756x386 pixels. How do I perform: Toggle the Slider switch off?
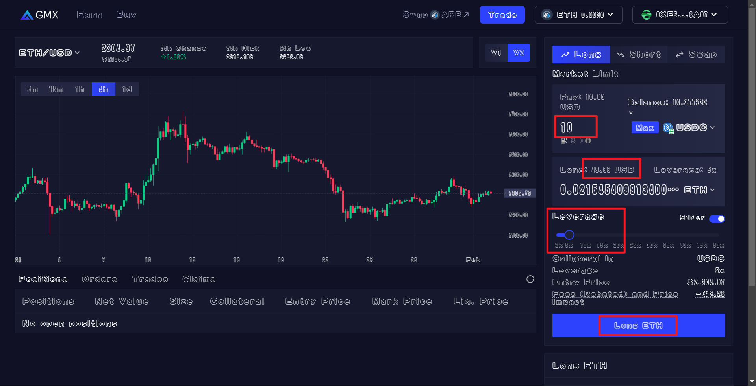click(717, 219)
